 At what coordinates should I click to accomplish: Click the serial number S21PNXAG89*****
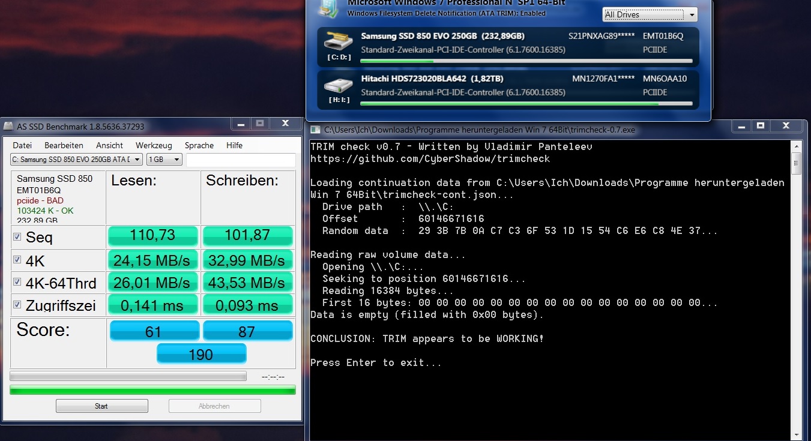point(601,36)
